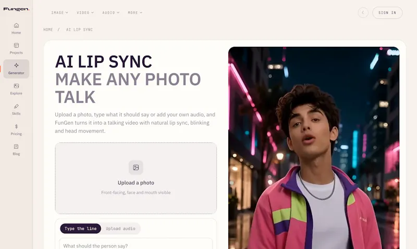Click the SIGN IN button

(x=387, y=12)
